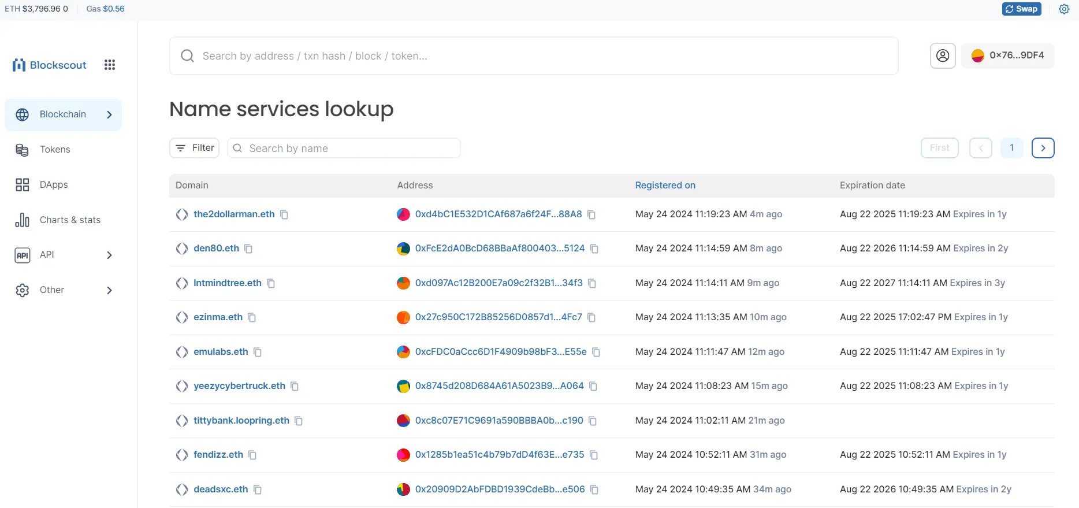Copy address 0x8745d2...A064

(x=593, y=386)
